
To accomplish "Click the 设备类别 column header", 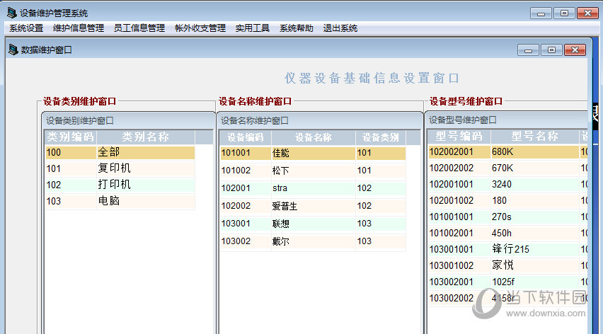I will pos(380,137).
